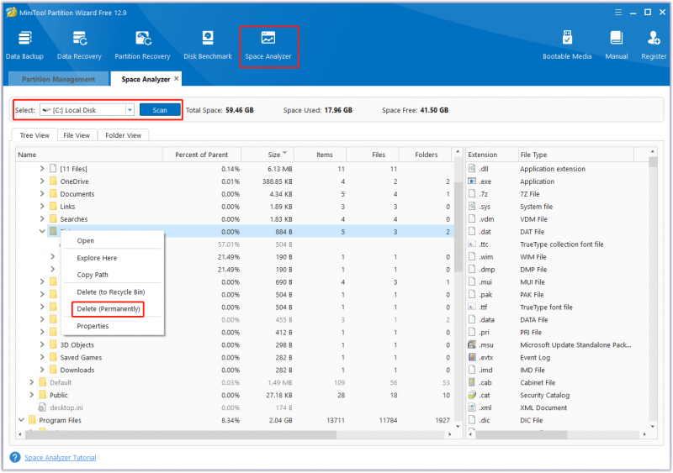The image size is (673, 473).
Task: Click the tree view vertical scrollbar
Action: coord(458,228)
